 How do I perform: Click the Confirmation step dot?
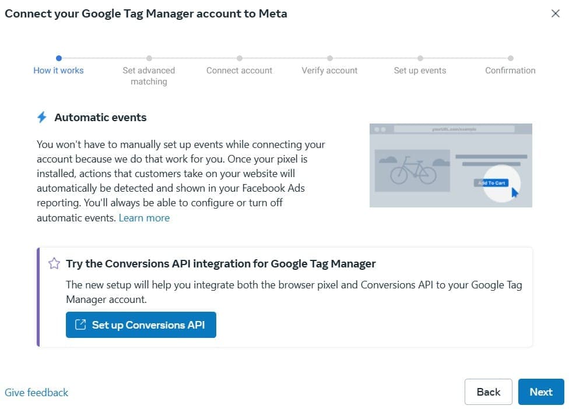(x=510, y=58)
